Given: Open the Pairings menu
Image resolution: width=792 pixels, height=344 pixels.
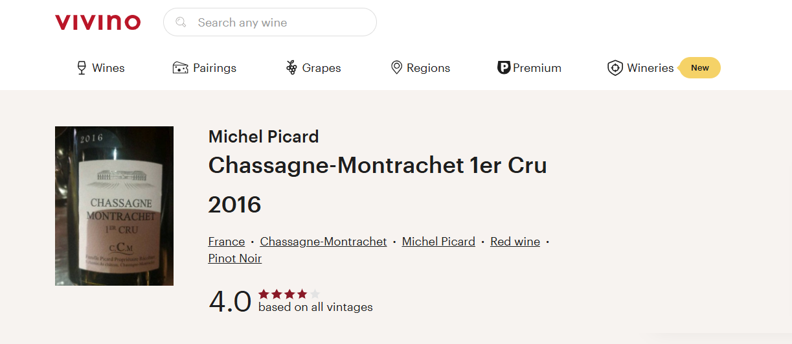Looking at the screenshot, I should point(214,68).
